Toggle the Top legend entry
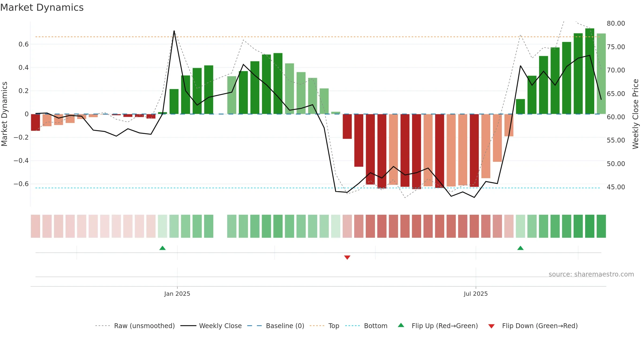 (x=324, y=326)
